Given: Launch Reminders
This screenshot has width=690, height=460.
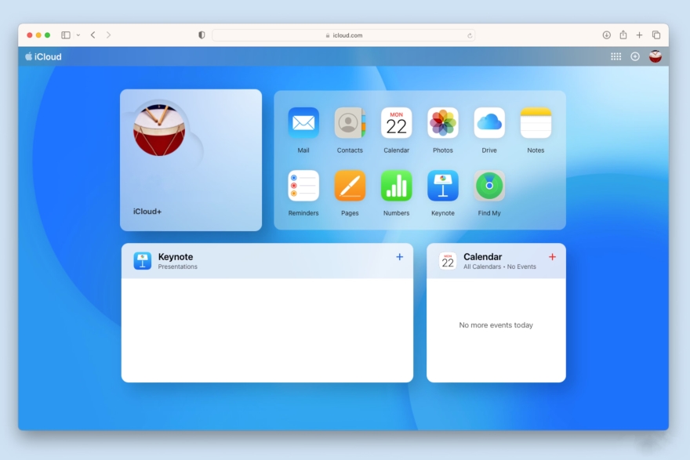Looking at the screenshot, I should pos(303,187).
